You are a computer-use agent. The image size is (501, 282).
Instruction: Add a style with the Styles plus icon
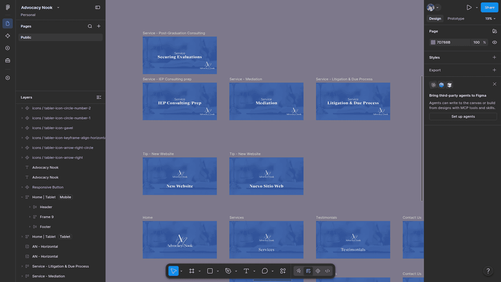coord(494,58)
